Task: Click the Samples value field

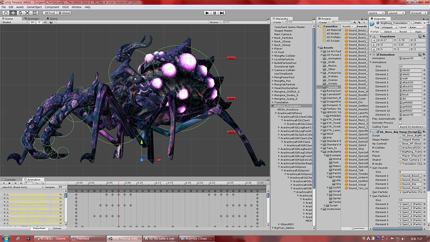Action: 62,187
